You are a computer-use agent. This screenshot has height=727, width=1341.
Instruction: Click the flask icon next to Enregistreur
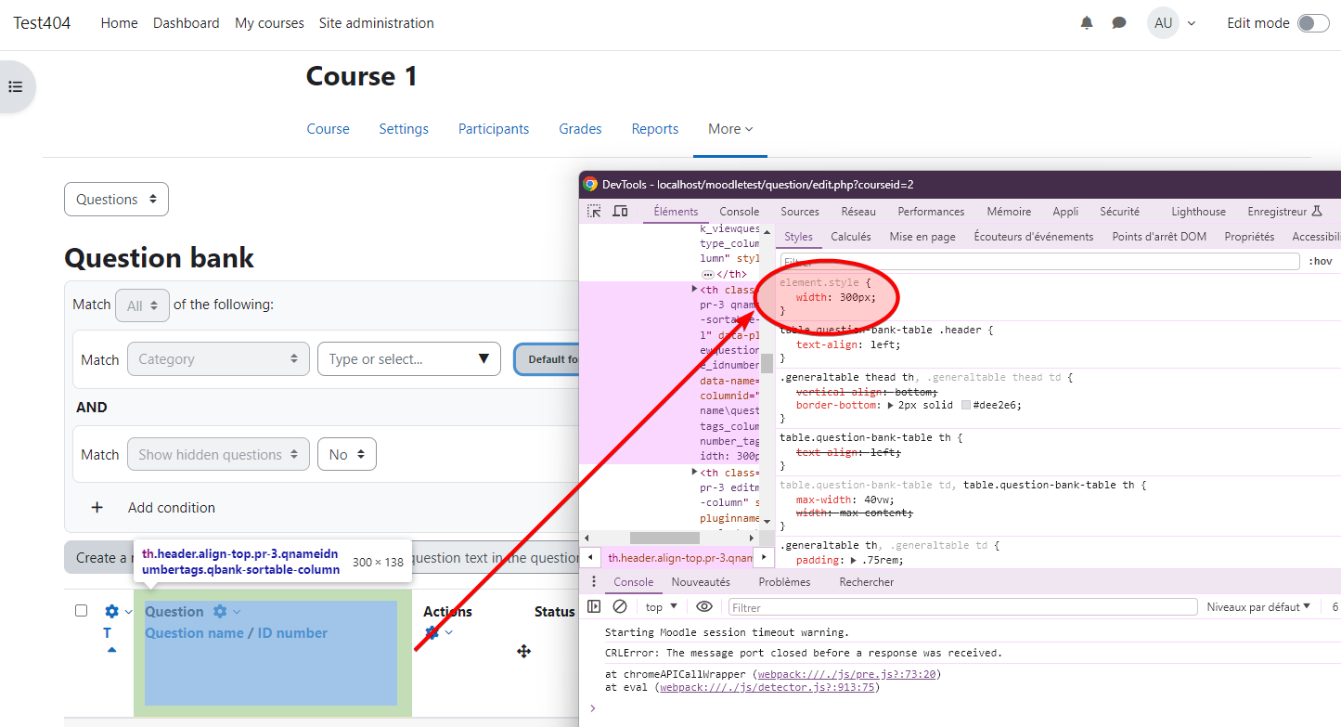click(x=1316, y=212)
